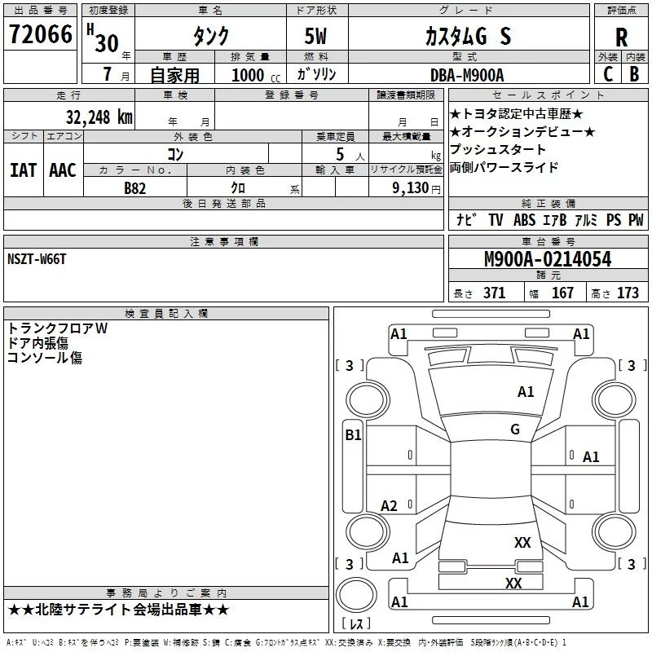Click exterior grade C cell
The width and height of the screenshot is (652, 652).
click(607, 74)
